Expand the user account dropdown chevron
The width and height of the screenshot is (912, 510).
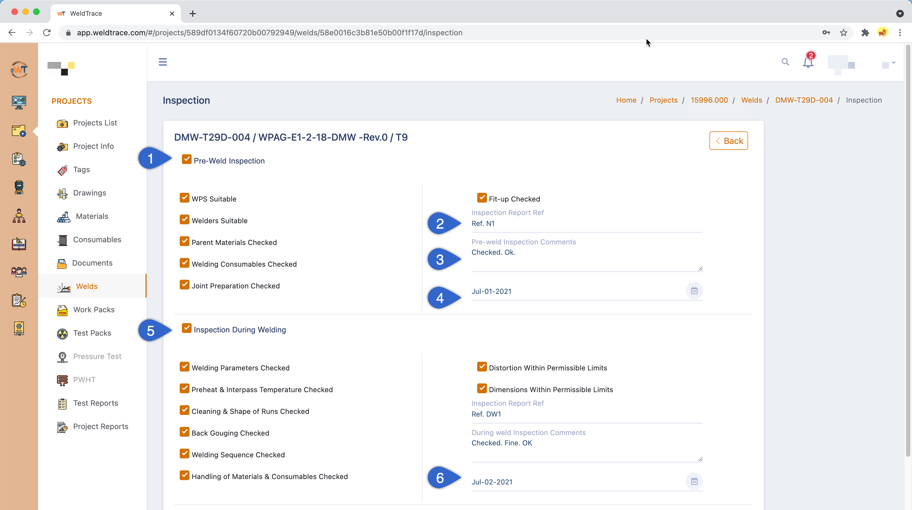click(x=893, y=63)
